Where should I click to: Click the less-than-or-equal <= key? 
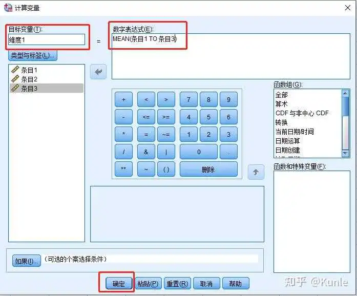pyautogui.click(x=146, y=117)
